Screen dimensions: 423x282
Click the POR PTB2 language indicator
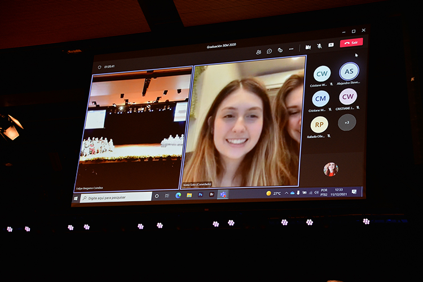point(324,192)
